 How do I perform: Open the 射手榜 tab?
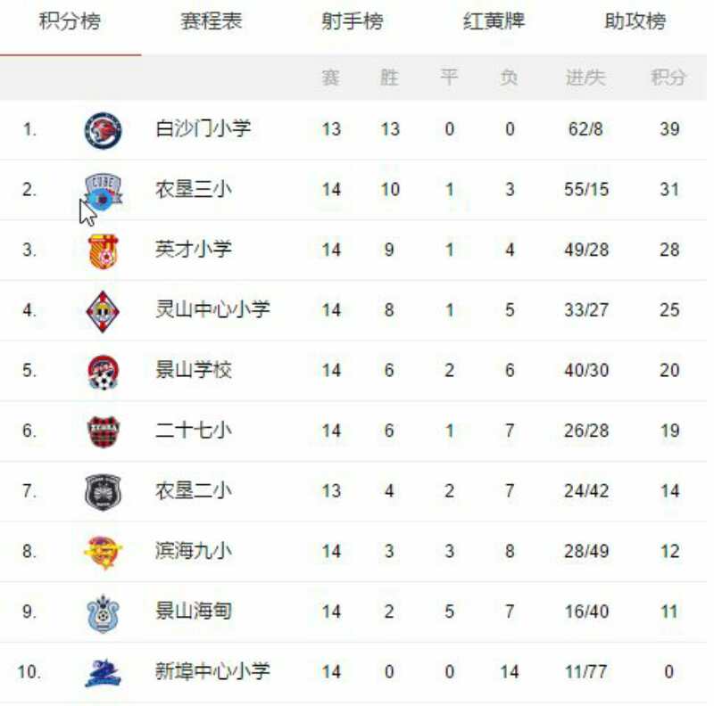click(353, 21)
